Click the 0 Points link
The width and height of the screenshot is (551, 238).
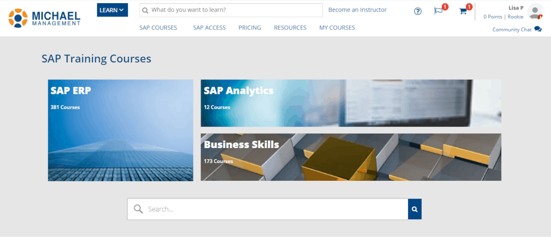493,17
